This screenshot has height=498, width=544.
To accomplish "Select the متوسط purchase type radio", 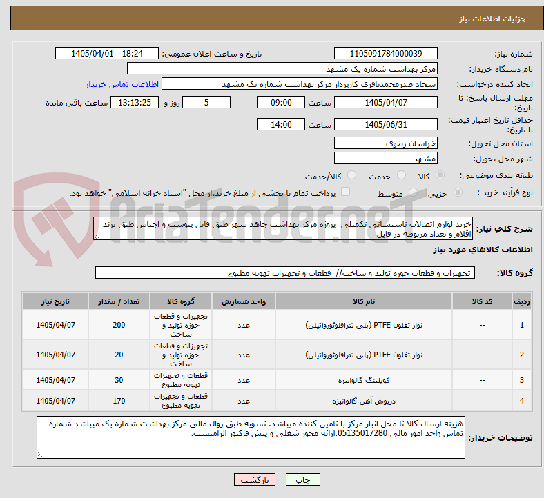I will [x=413, y=192].
